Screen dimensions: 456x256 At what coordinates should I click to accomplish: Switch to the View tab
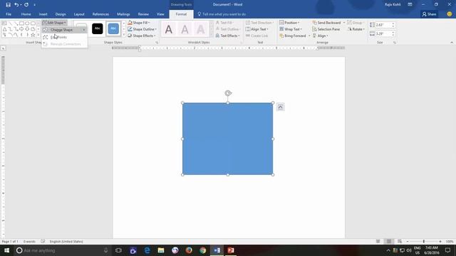pos(160,14)
